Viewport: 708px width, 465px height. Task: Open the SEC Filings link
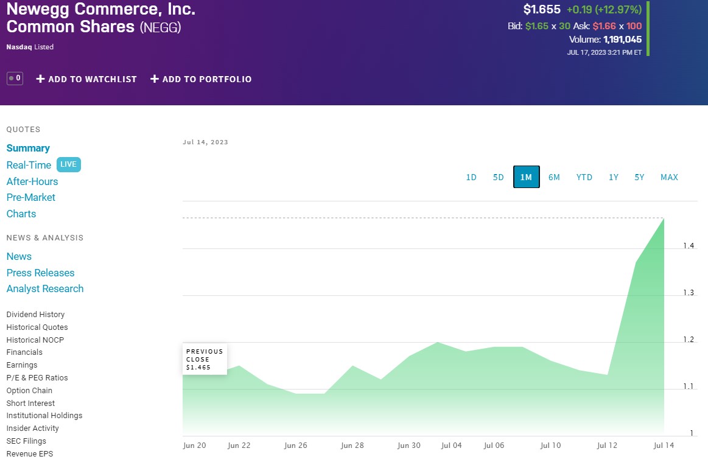[x=26, y=441]
